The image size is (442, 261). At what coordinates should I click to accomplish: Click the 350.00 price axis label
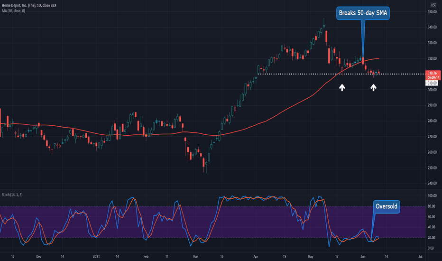432,12
